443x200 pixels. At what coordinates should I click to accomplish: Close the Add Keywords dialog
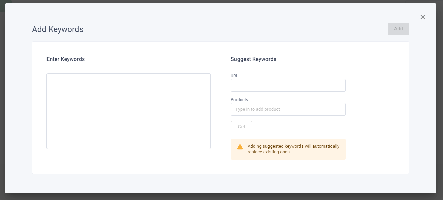[422, 17]
